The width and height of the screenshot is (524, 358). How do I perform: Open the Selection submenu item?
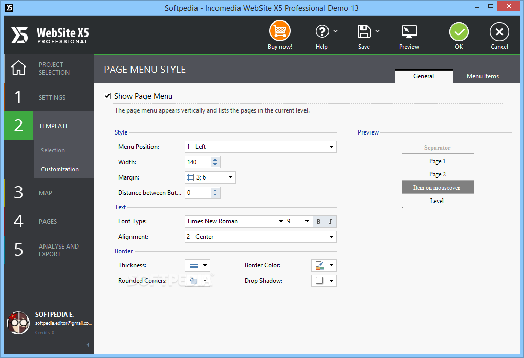(53, 150)
